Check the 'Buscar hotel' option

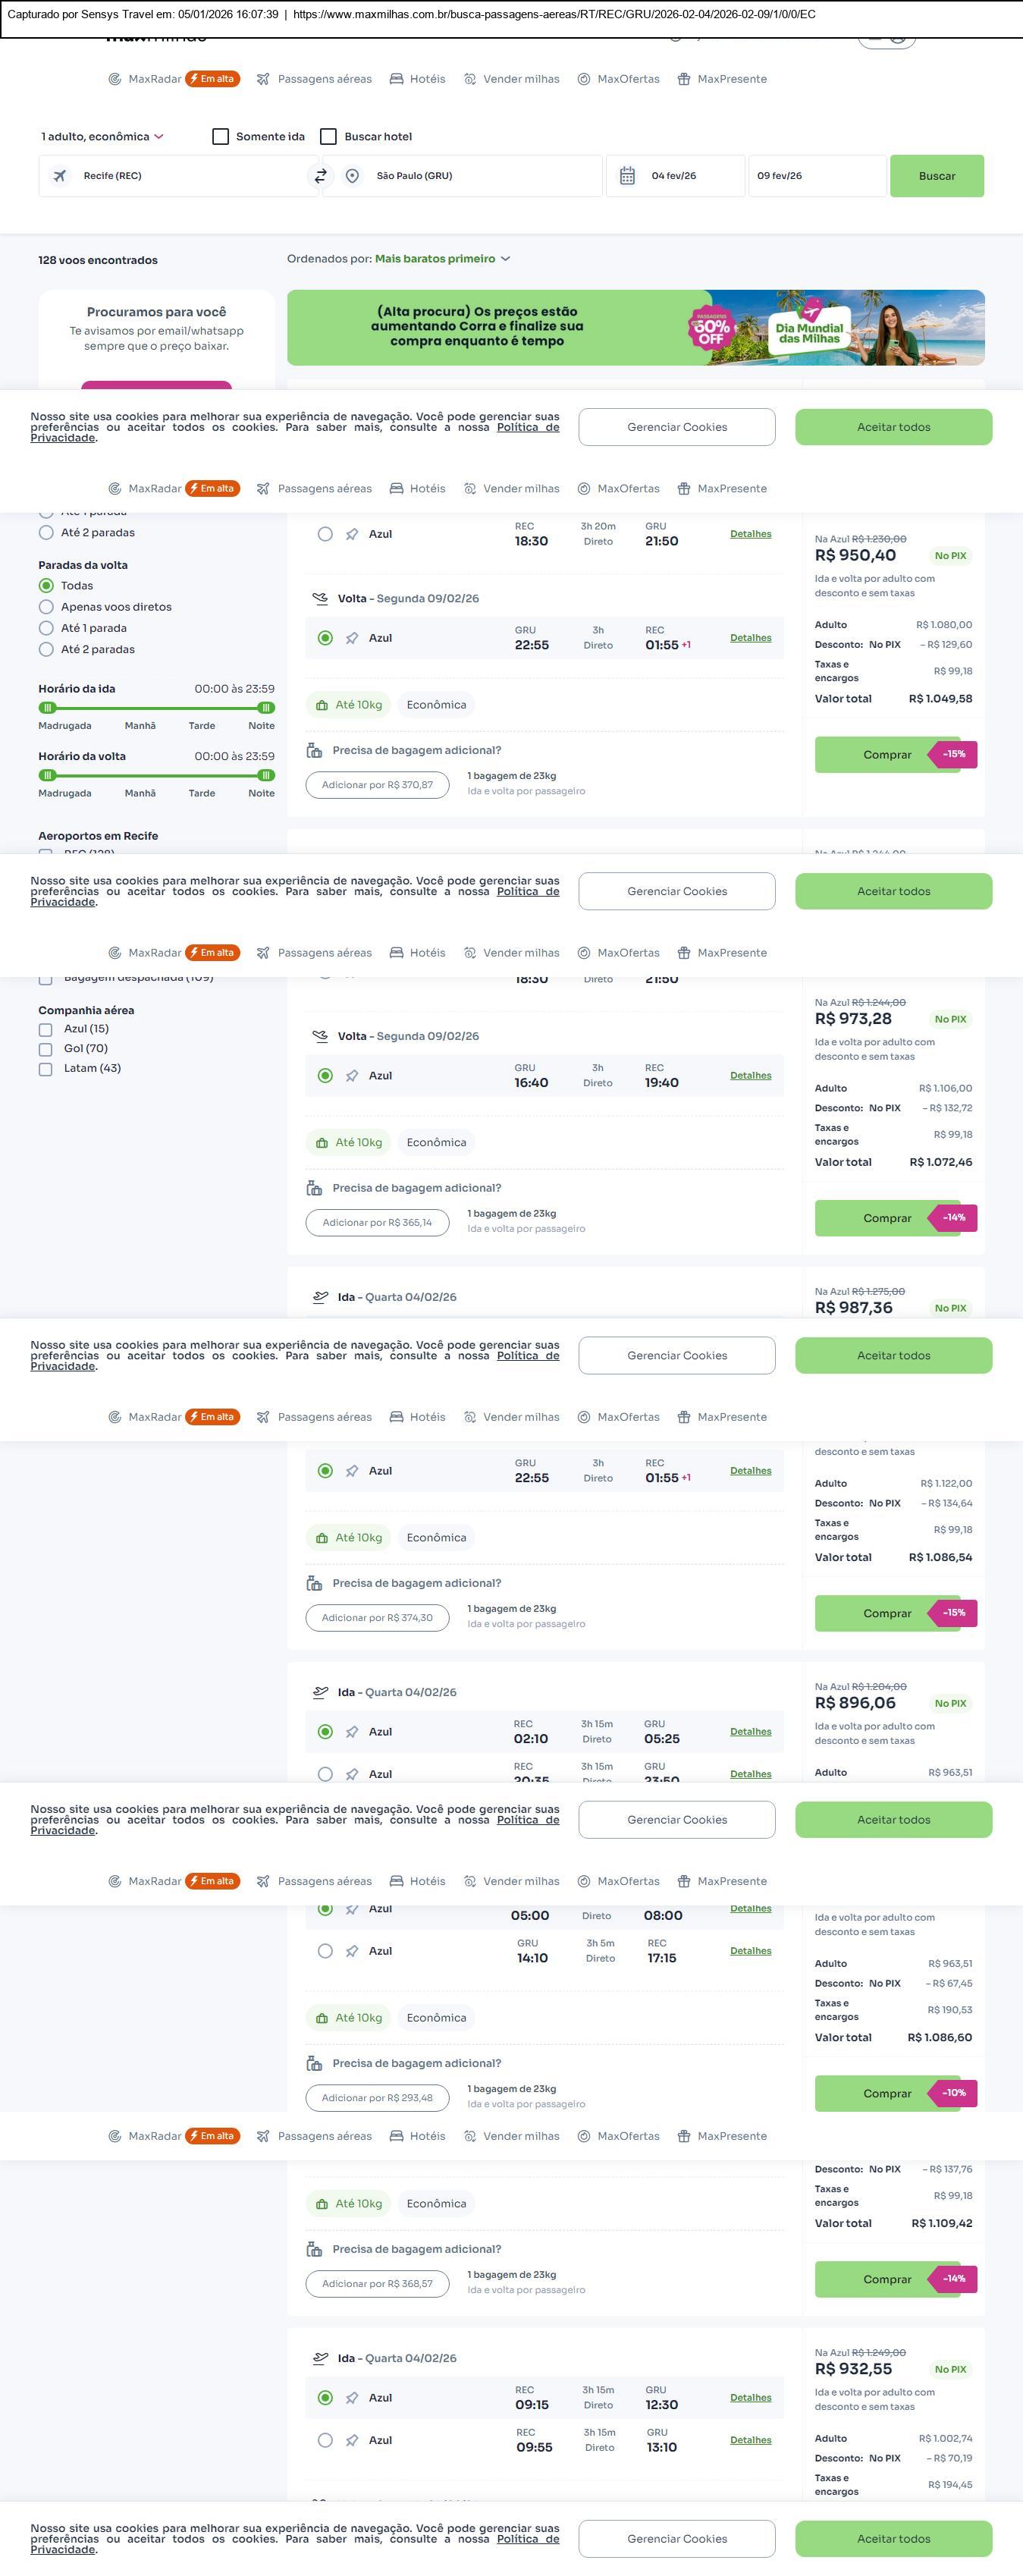point(328,137)
